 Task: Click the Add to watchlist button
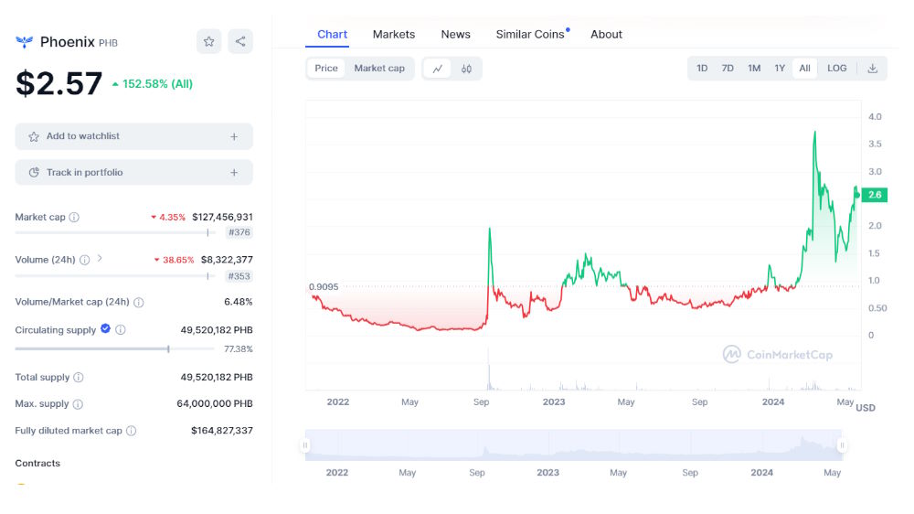(x=134, y=136)
